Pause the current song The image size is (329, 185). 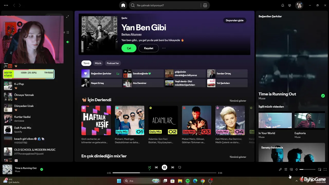point(164,168)
